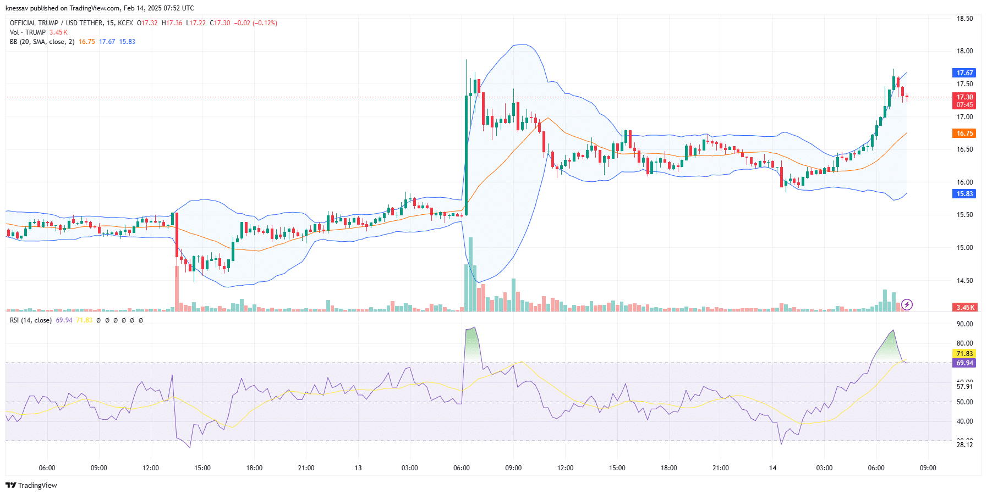
Task: Click the 14.50 price scale tick
Action: click(964, 281)
